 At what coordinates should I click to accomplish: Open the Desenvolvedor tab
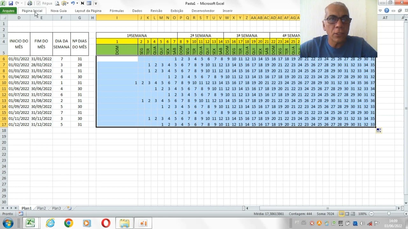tap(203, 10)
